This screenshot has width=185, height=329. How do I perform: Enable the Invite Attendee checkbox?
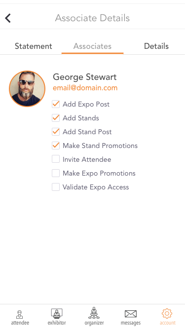pos(56,159)
